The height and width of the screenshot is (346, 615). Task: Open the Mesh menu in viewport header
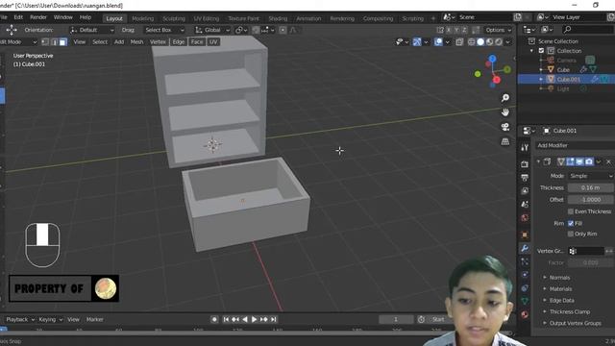(136, 42)
